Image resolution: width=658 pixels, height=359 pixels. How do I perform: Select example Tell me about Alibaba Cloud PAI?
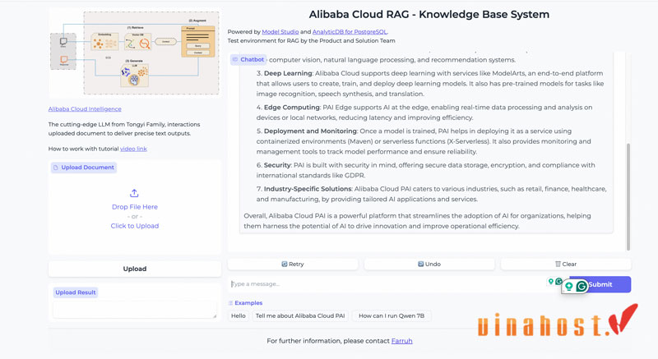click(300, 315)
